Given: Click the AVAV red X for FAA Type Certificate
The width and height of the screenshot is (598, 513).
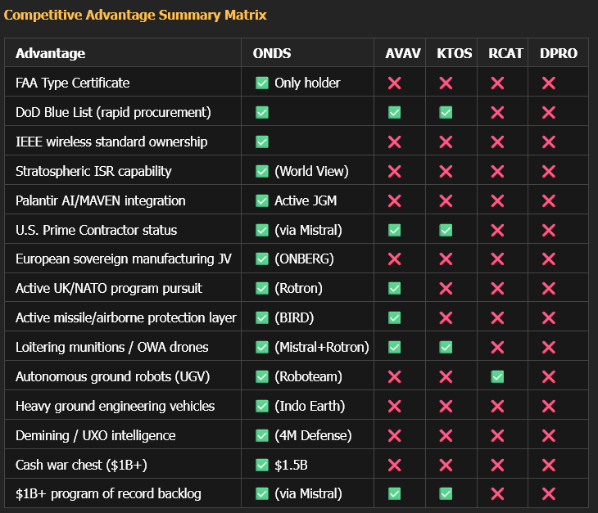Looking at the screenshot, I should tap(394, 83).
